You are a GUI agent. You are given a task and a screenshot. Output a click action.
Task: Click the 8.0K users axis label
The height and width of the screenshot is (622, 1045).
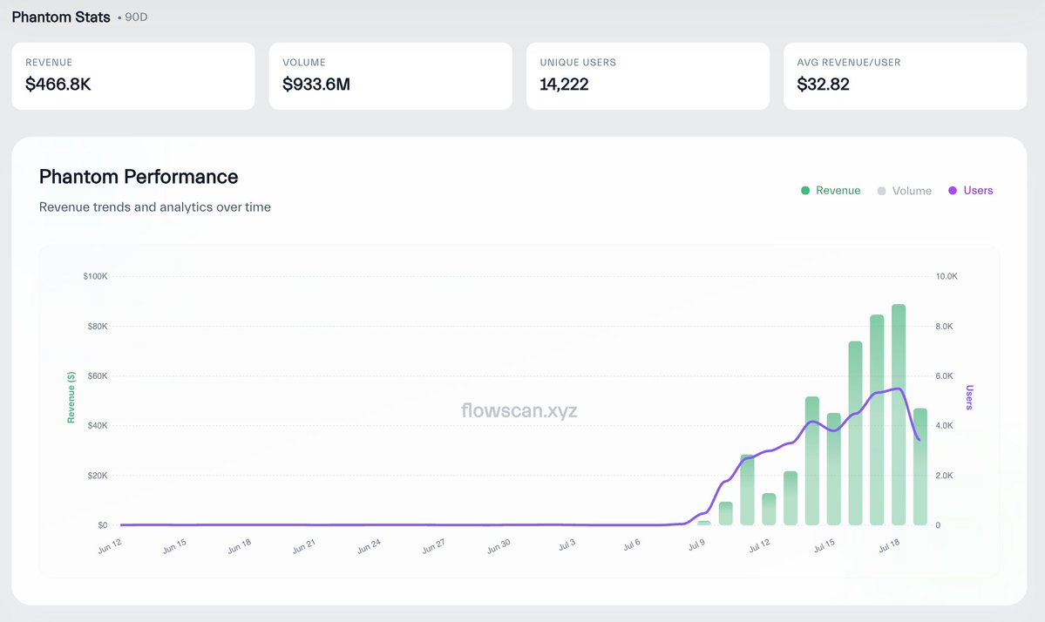[945, 327]
